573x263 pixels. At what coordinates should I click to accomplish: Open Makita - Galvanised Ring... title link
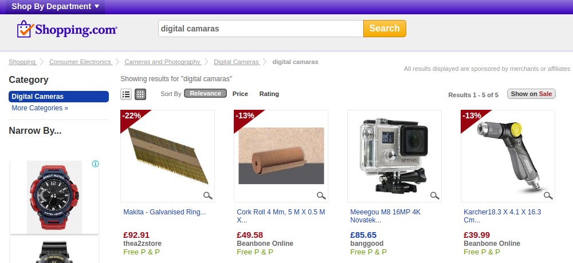click(x=165, y=212)
